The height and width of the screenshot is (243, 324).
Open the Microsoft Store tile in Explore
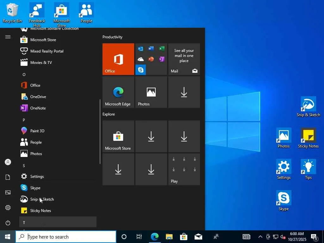[118, 136]
